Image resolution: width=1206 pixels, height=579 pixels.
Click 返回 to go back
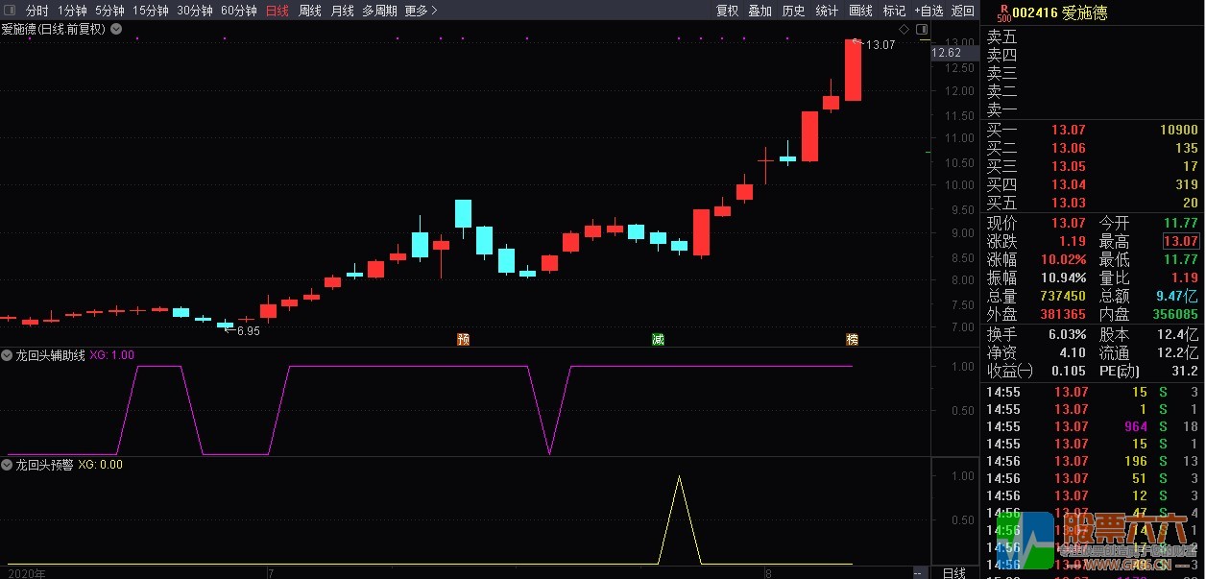pyautogui.click(x=963, y=11)
